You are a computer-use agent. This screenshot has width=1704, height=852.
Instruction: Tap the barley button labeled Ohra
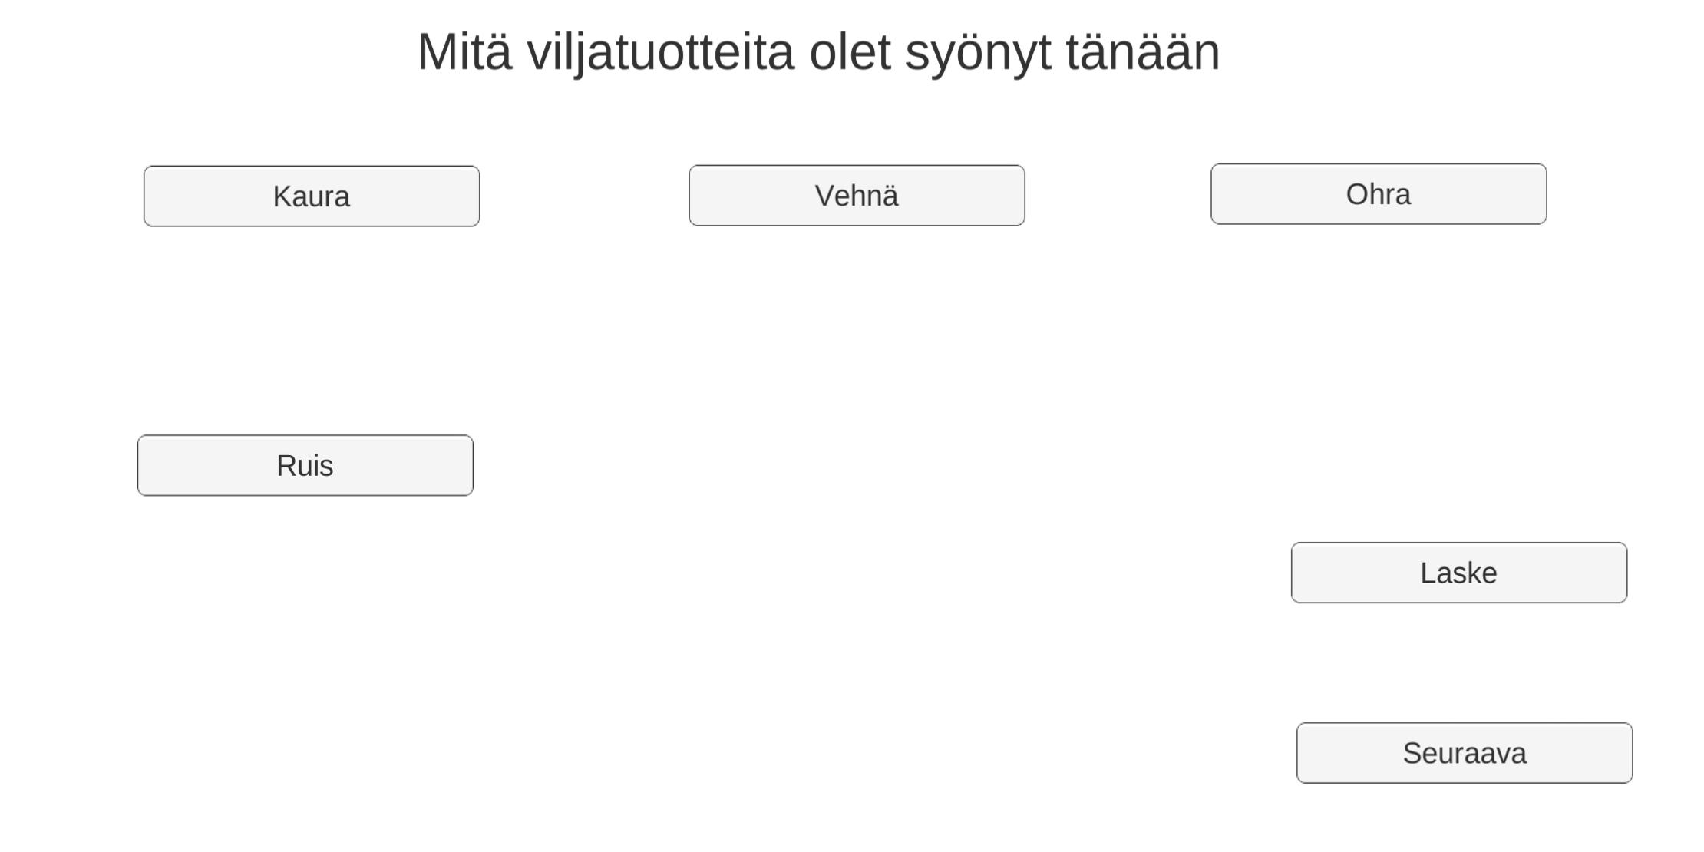[x=1379, y=194]
